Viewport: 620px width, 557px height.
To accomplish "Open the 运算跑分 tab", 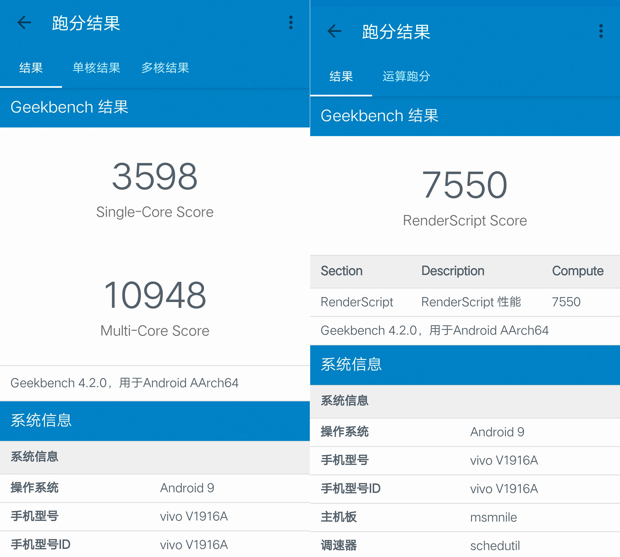I will click(x=406, y=76).
